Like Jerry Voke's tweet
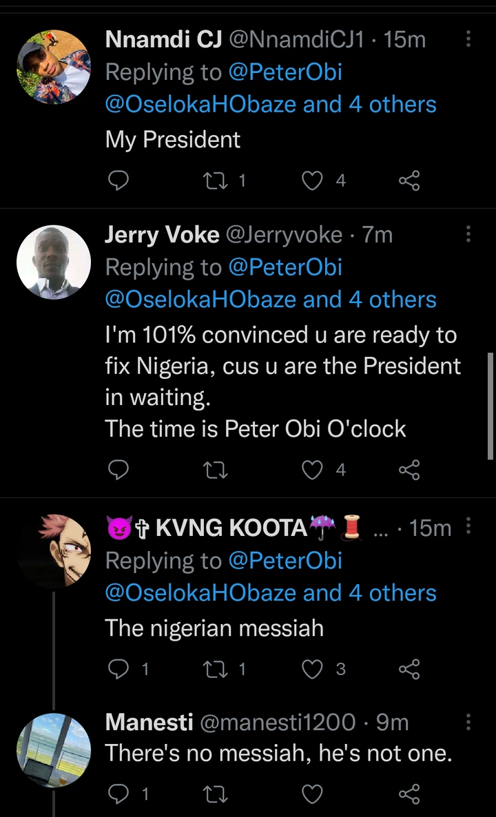 [x=313, y=470]
